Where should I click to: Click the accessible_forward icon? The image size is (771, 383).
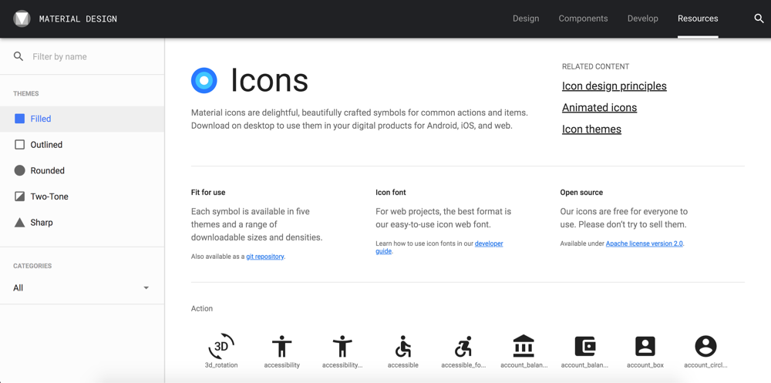(463, 346)
